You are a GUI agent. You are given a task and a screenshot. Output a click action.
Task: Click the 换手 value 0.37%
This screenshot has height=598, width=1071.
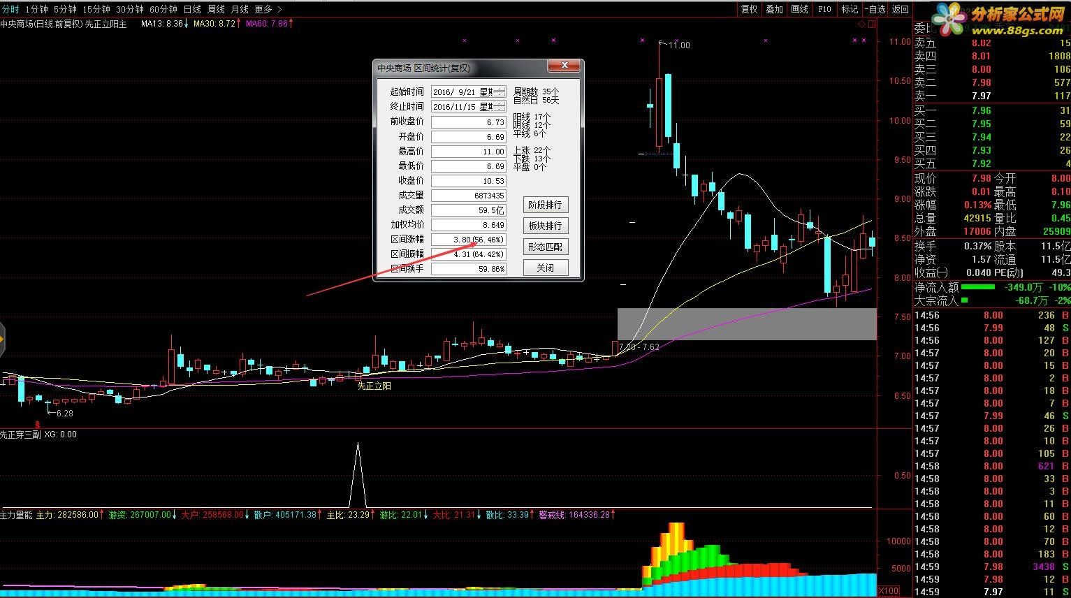pyautogui.click(x=977, y=246)
